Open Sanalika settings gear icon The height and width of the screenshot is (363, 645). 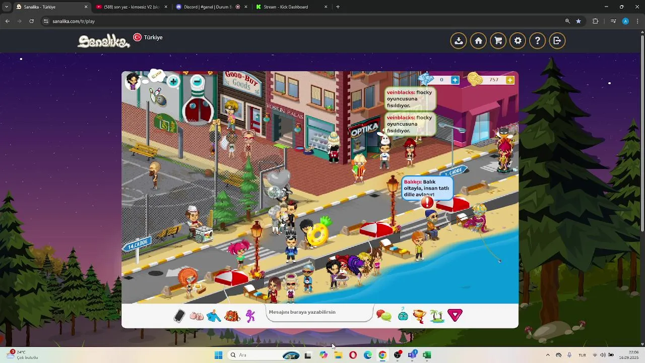pos(518,41)
